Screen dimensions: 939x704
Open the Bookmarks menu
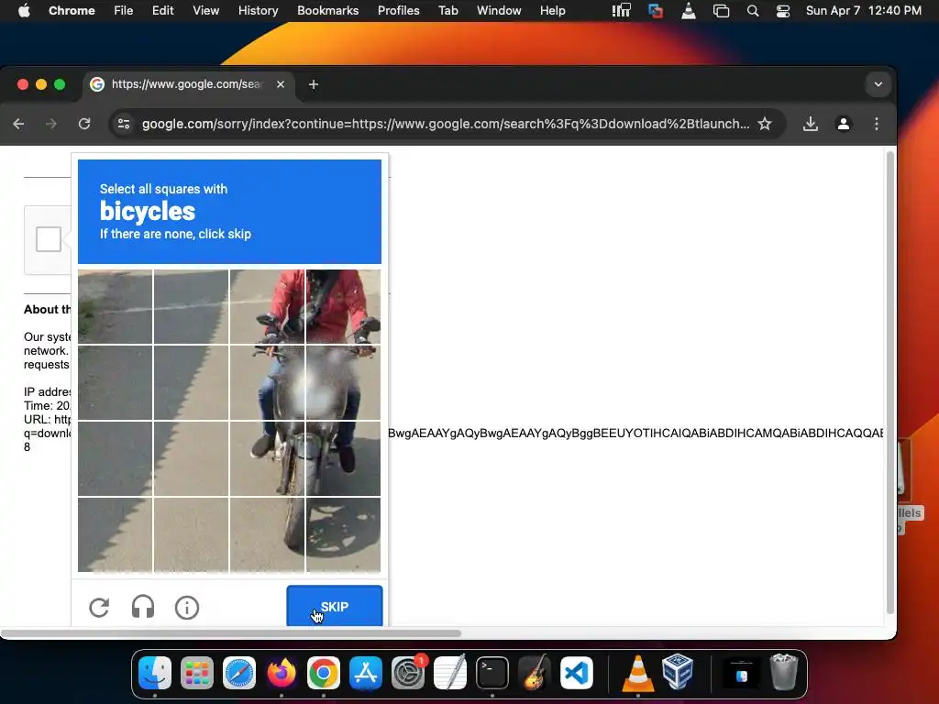[x=327, y=11]
